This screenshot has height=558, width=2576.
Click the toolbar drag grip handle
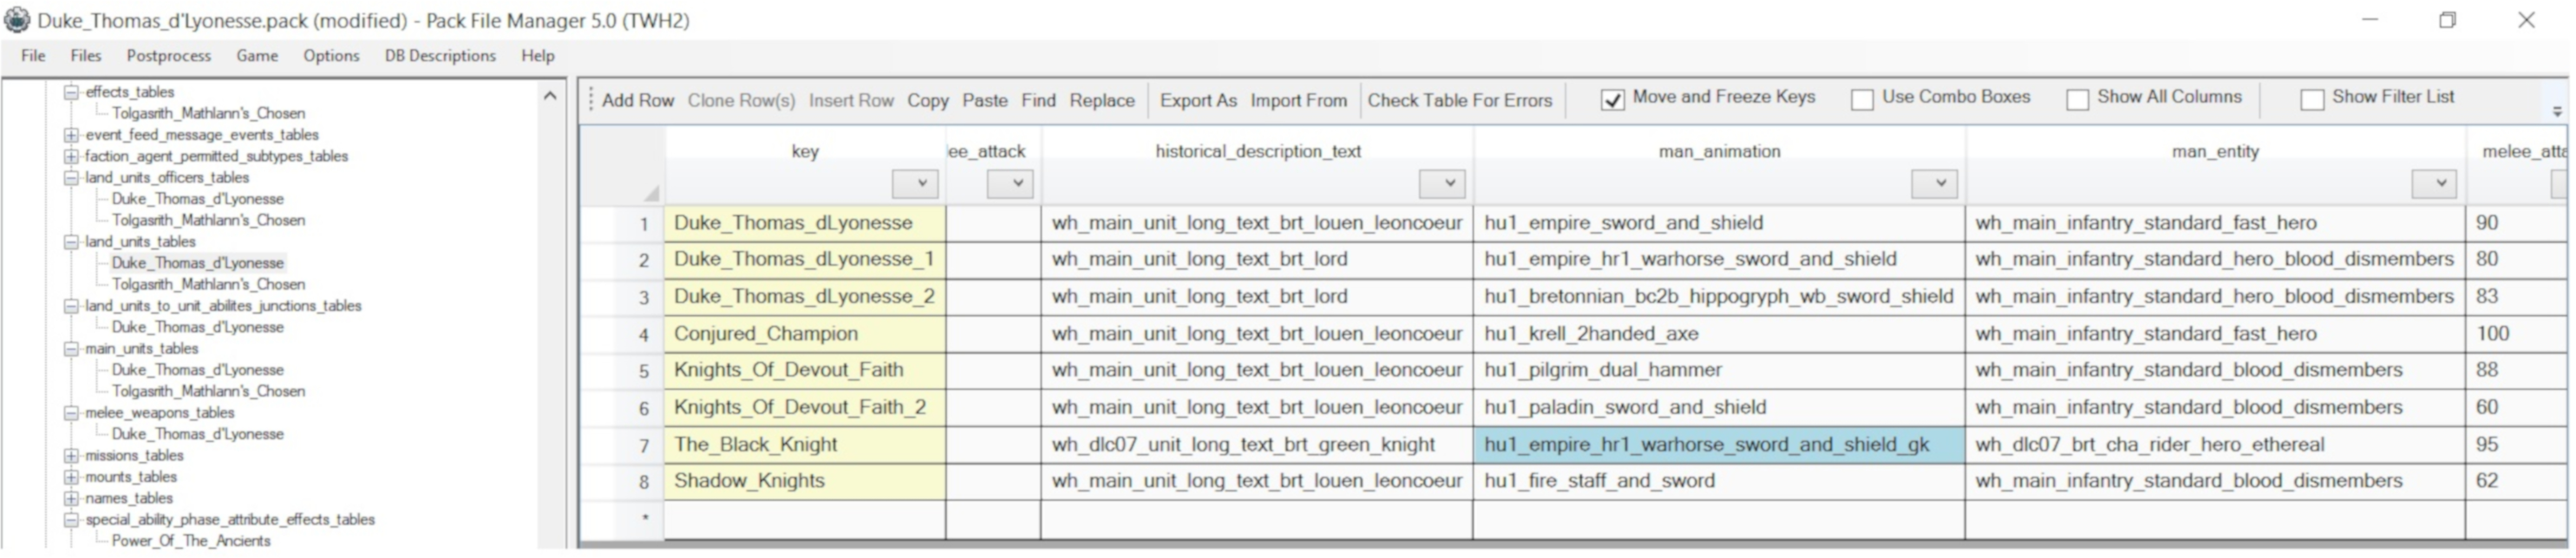tap(591, 100)
